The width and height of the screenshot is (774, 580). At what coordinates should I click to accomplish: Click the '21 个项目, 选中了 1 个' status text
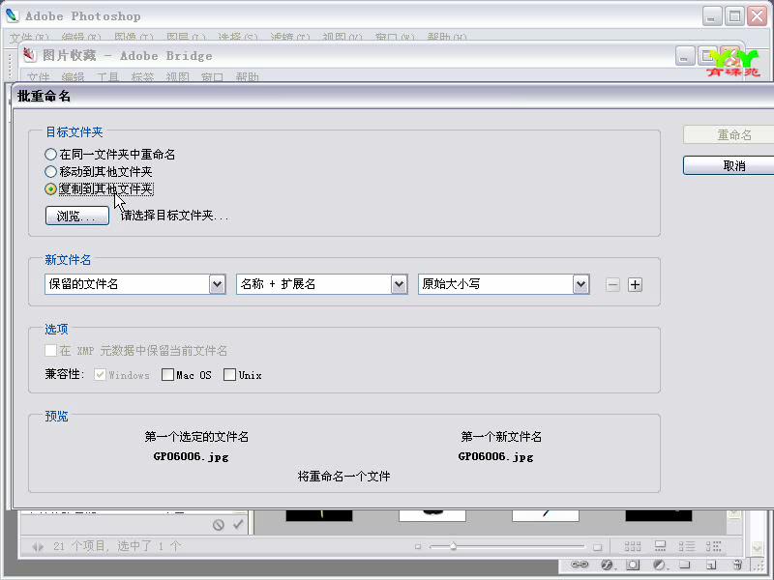(x=117, y=546)
